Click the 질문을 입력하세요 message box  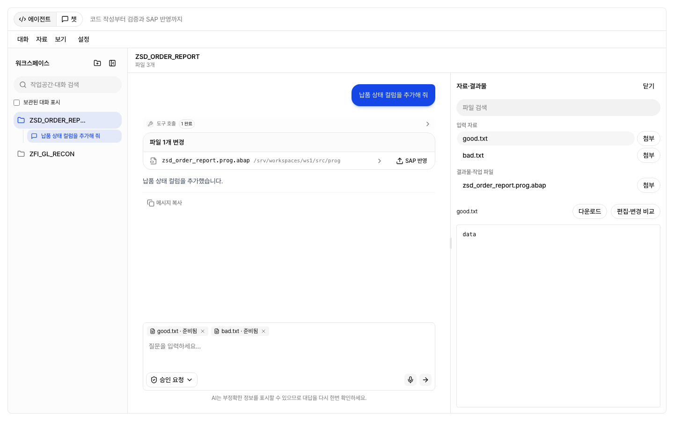[289, 353]
